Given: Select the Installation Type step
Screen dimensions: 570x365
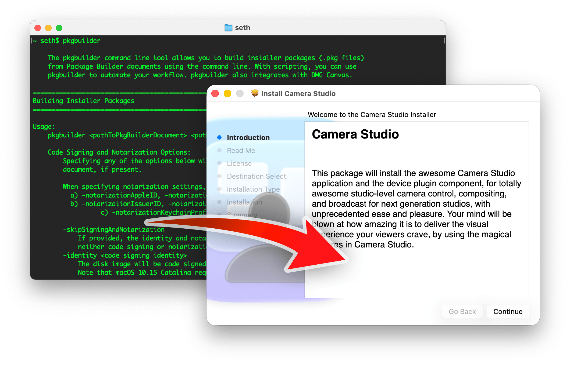Looking at the screenshot, I should [x=253, y=189].
